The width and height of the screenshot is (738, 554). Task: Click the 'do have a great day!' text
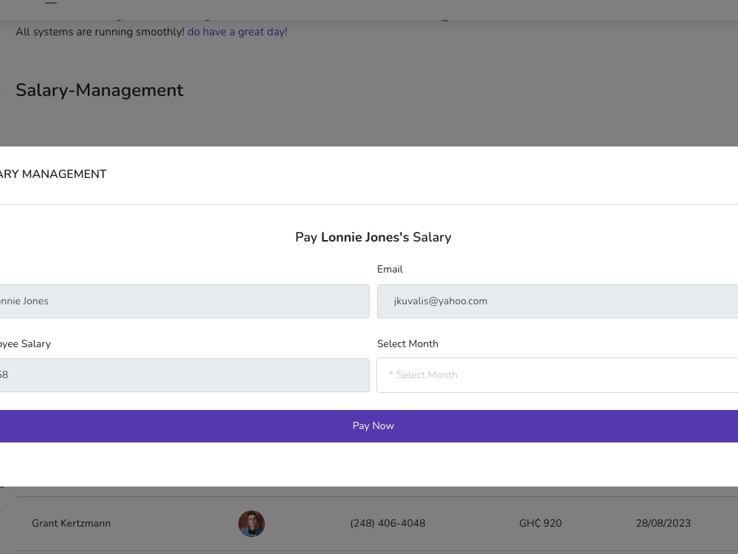[237, 32]
